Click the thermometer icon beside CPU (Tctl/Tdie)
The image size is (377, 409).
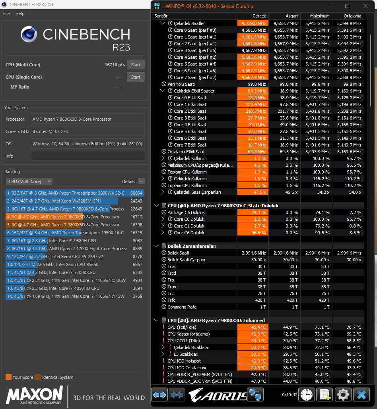point(164,327)
